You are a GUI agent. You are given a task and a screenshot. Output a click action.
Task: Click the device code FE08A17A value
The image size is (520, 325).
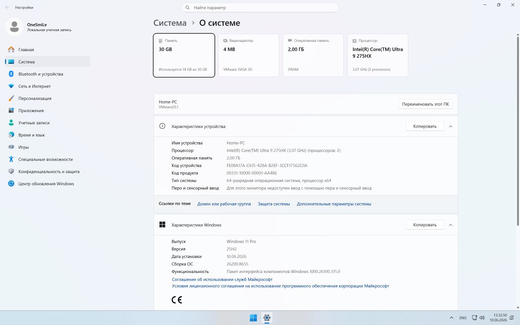coord(267,166)
